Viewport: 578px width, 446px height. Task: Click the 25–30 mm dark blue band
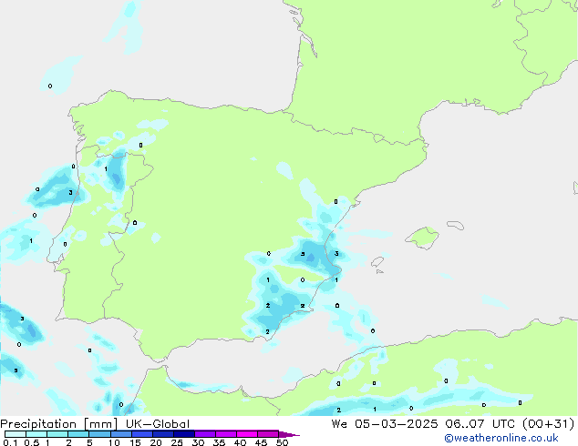click(x=183, y=434)
